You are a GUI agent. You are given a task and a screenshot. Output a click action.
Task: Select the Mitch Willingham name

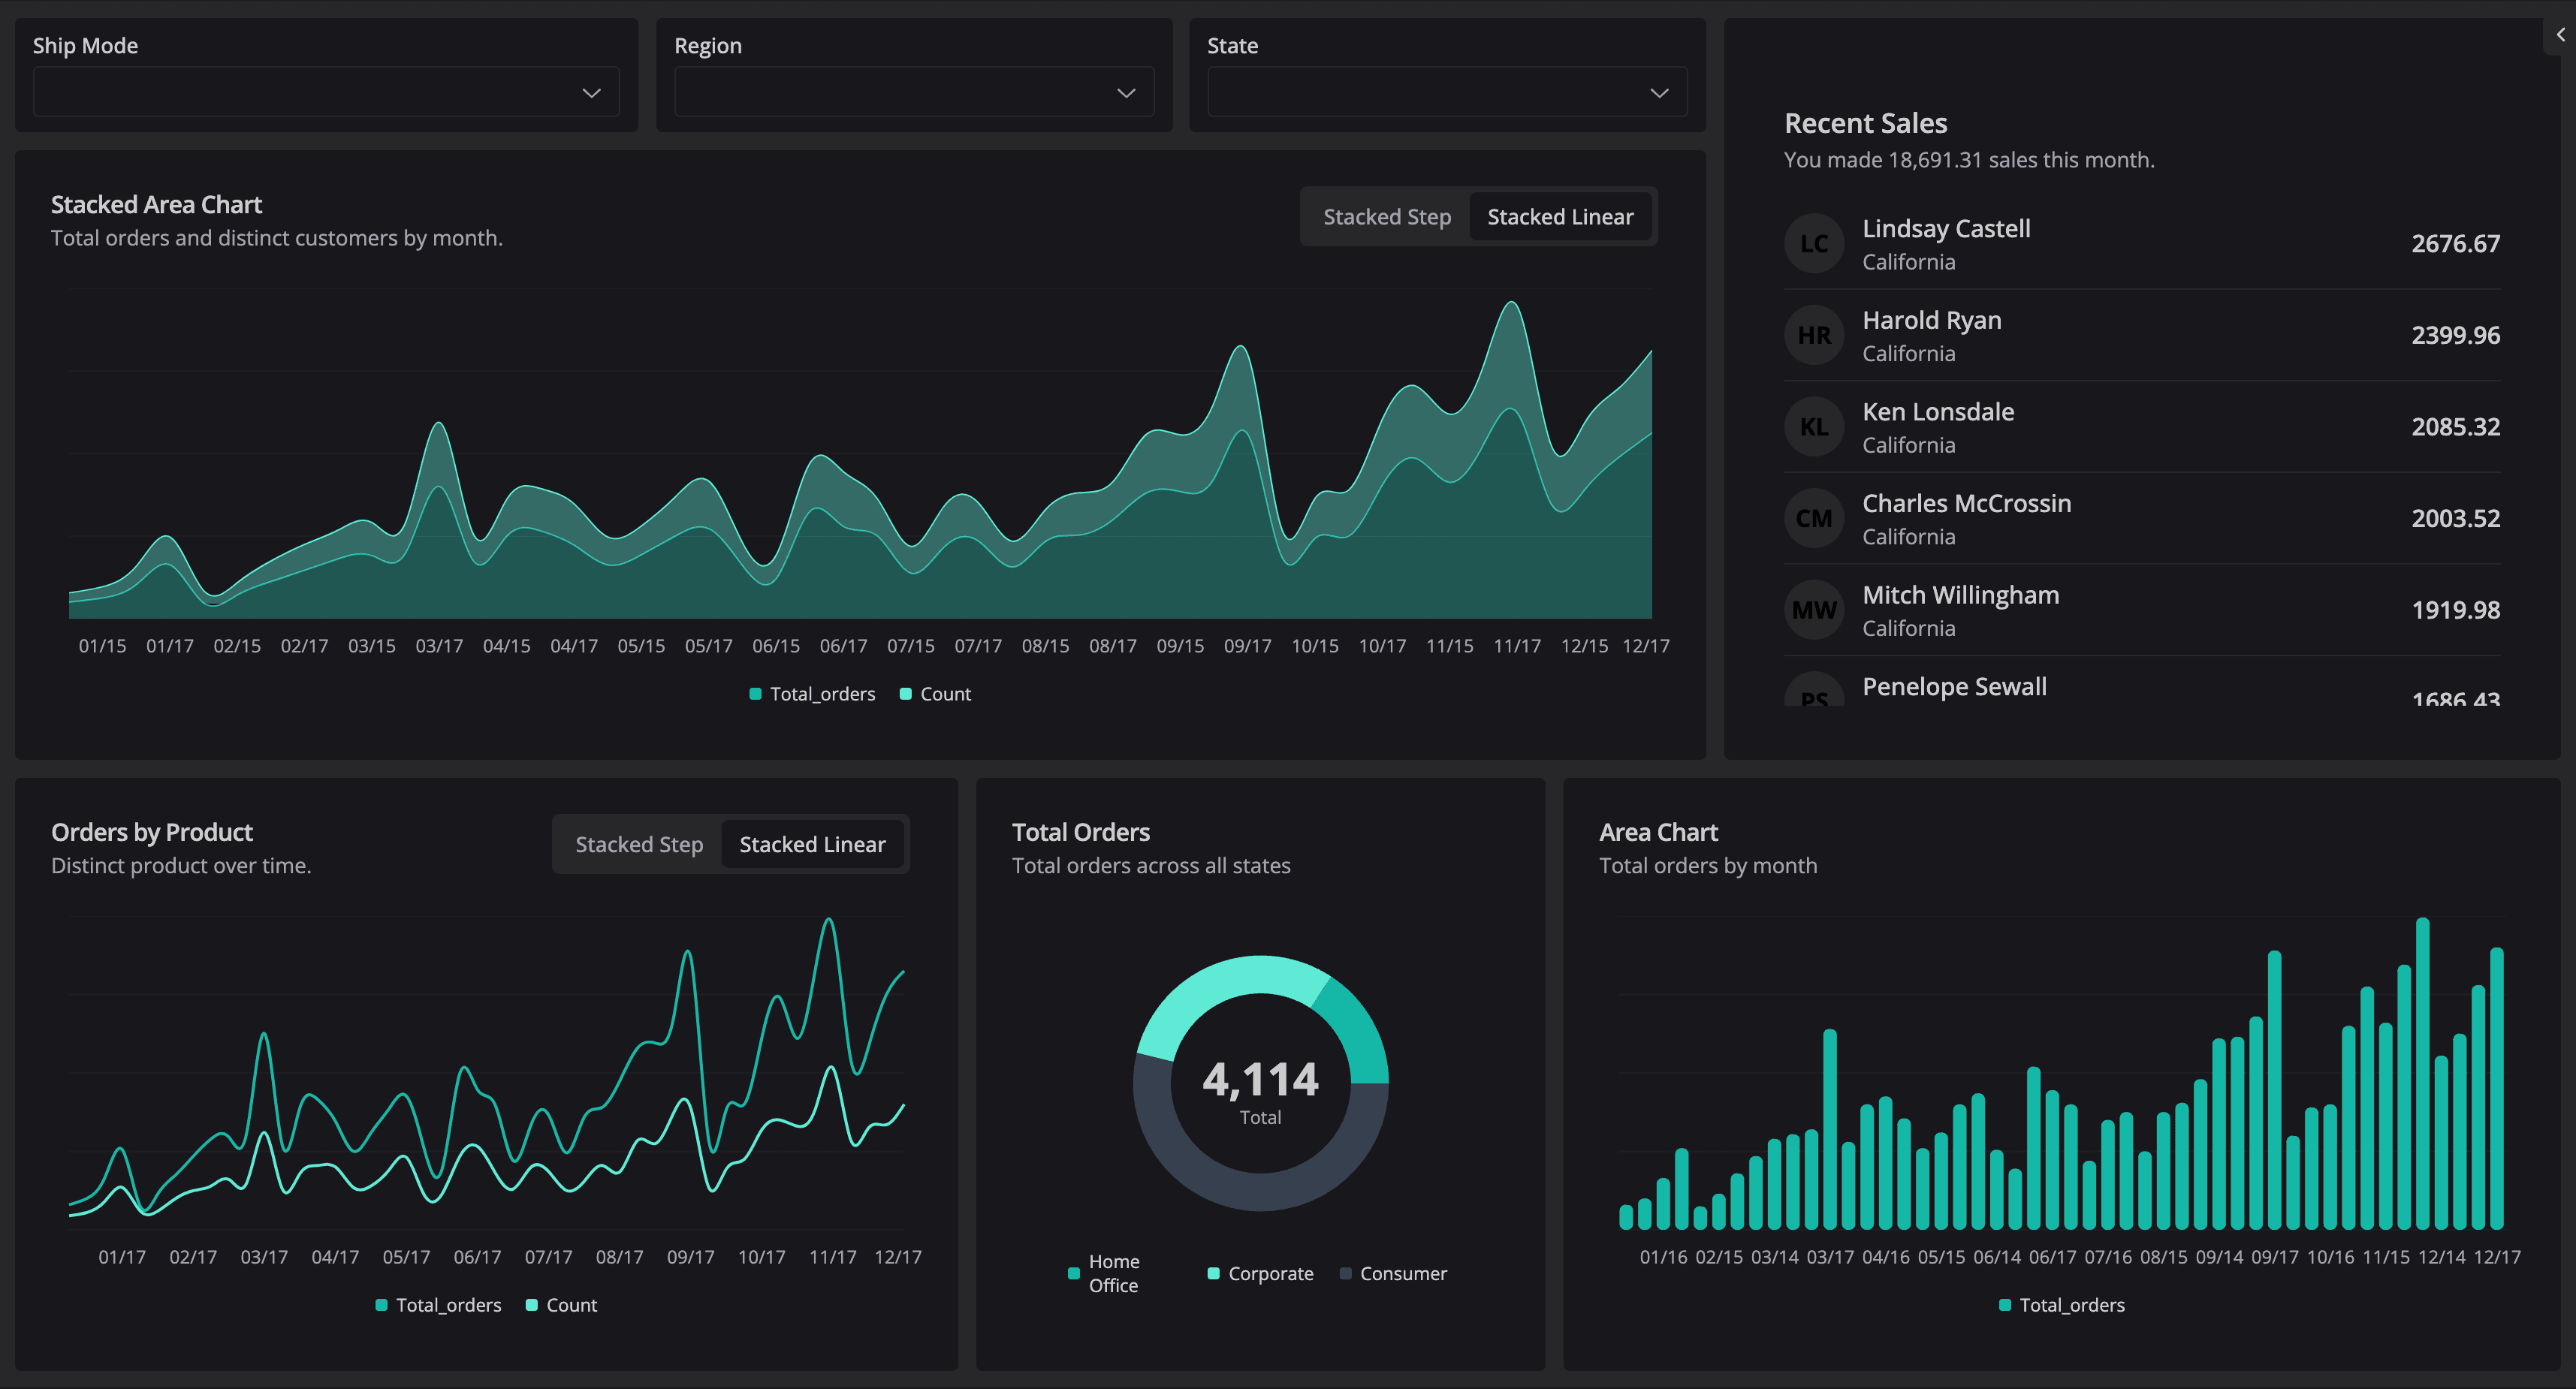point(1960,595)
